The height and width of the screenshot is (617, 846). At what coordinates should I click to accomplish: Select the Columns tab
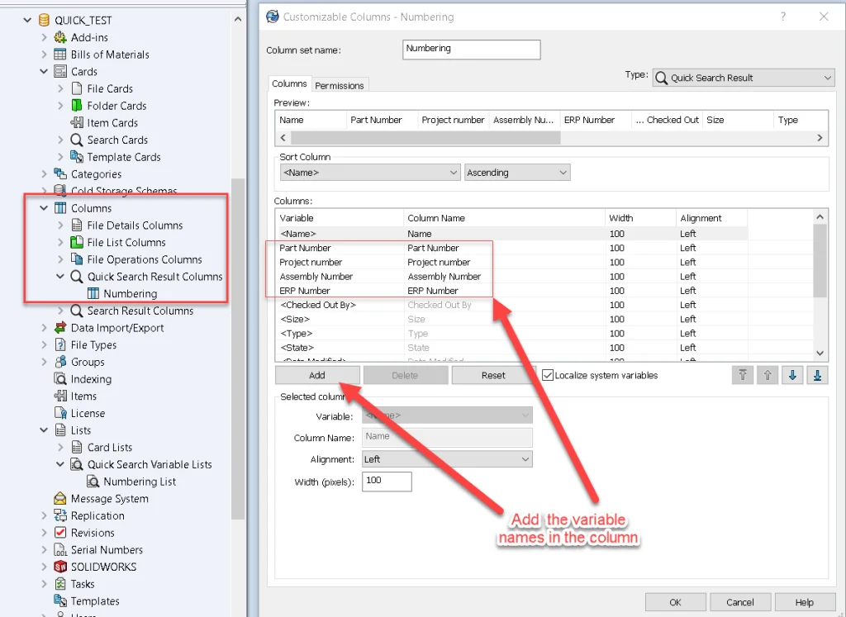289,84
